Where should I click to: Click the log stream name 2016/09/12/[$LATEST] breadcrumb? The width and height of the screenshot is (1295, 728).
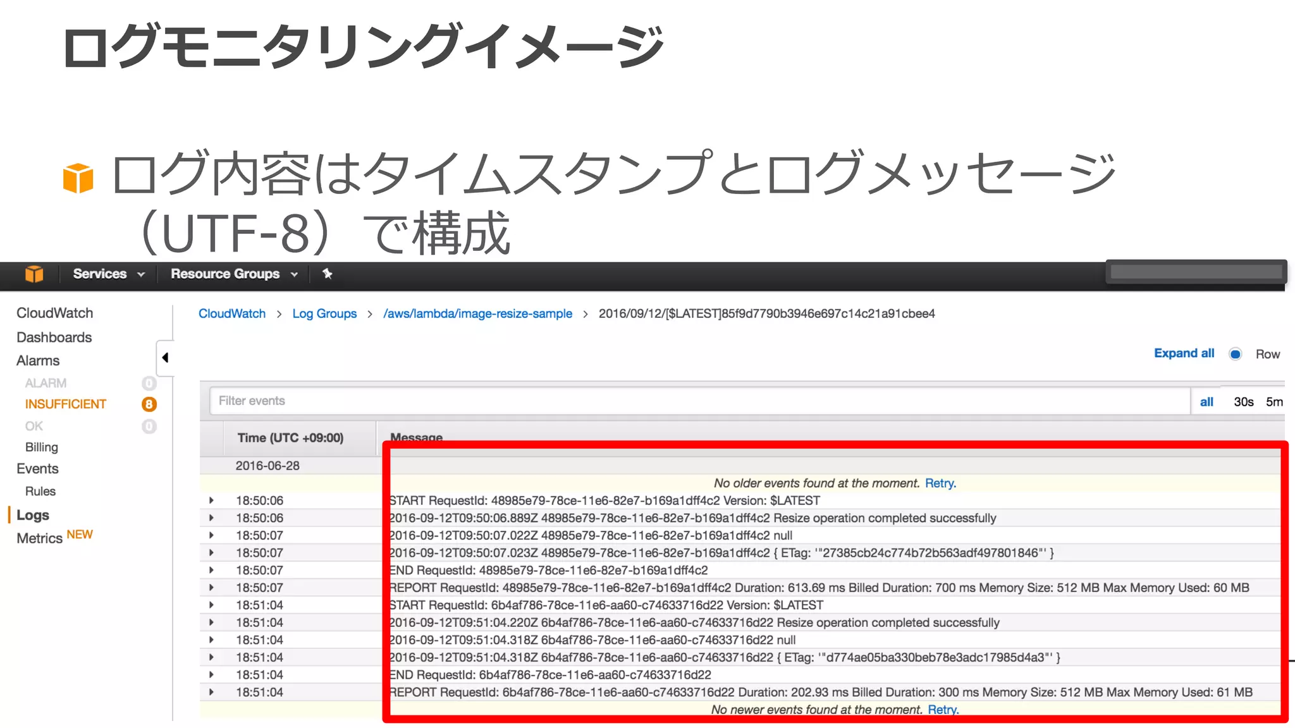point(766,313)
